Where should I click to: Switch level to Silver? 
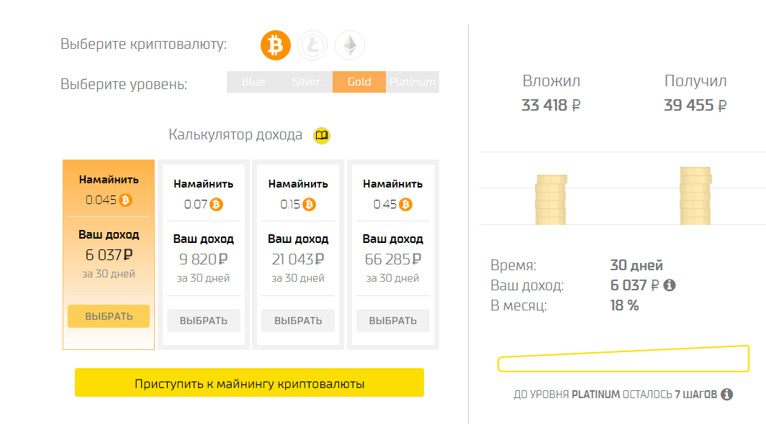pyautogui.click(x=306, y=82)
